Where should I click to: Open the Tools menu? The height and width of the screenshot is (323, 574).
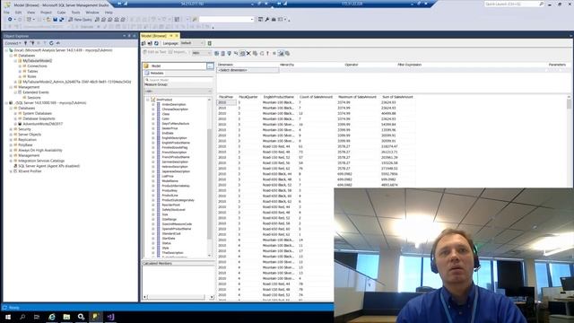pyautogui.click(x=75, y=13)
